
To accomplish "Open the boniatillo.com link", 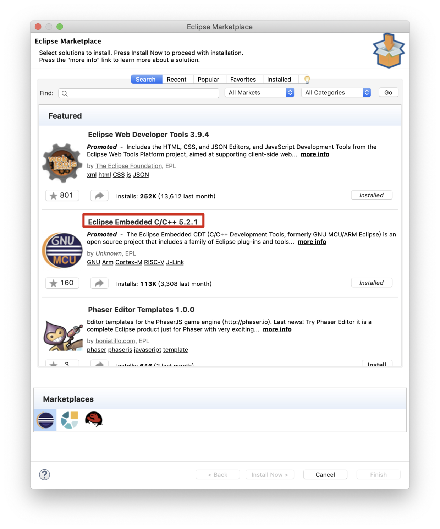I will pos(115,341).
